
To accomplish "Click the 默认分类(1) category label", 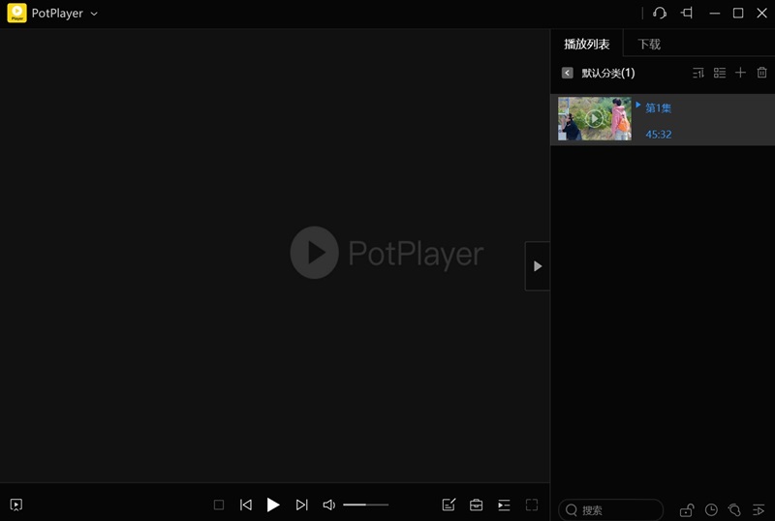I will click(608, 74).
